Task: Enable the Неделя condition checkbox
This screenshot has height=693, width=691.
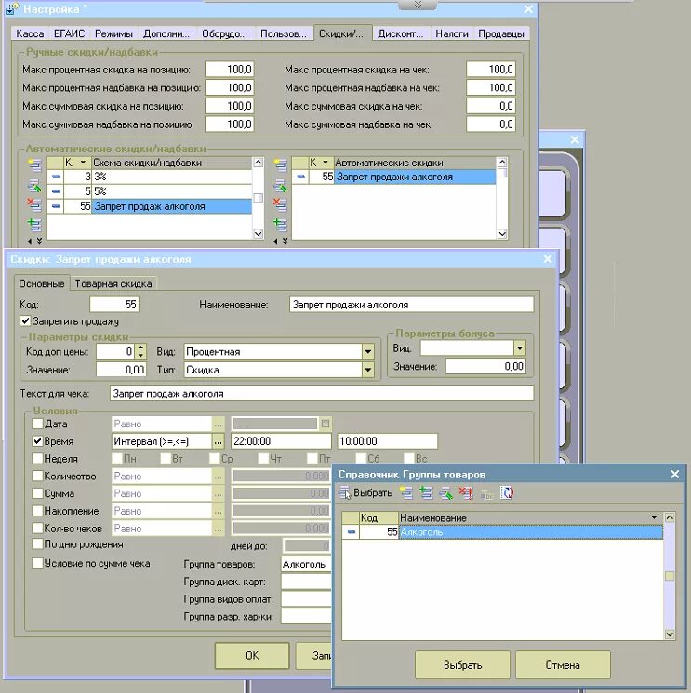Action: (x=37, y=458)
